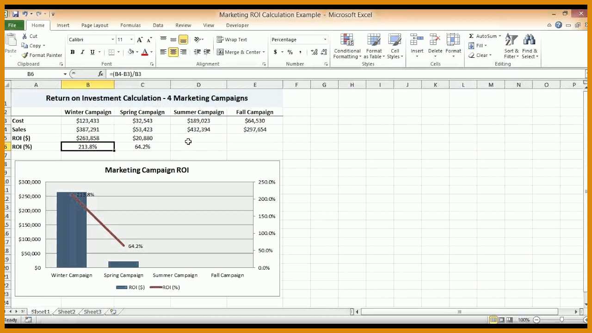Open the Merge & Center dropdown arrow
This screenshot has width=592, height=333.
pos(264,52)
